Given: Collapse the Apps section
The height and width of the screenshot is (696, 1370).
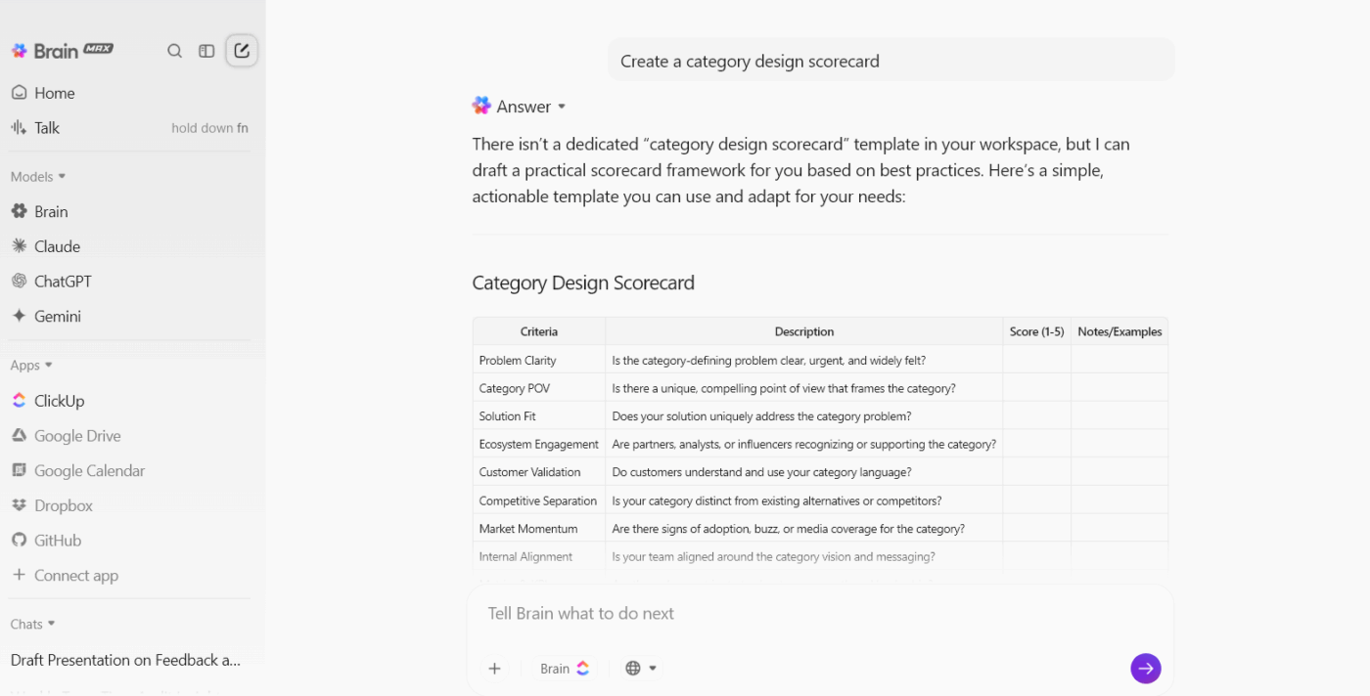Looking at the screenshot, I should tap(47, 365).
